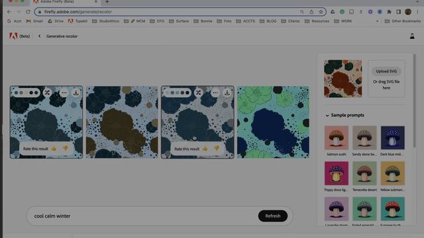Image resolution: width=424 pixels, height=238 pixels.
Task: Bookmark this page with the star
Action: coord(321,12)
